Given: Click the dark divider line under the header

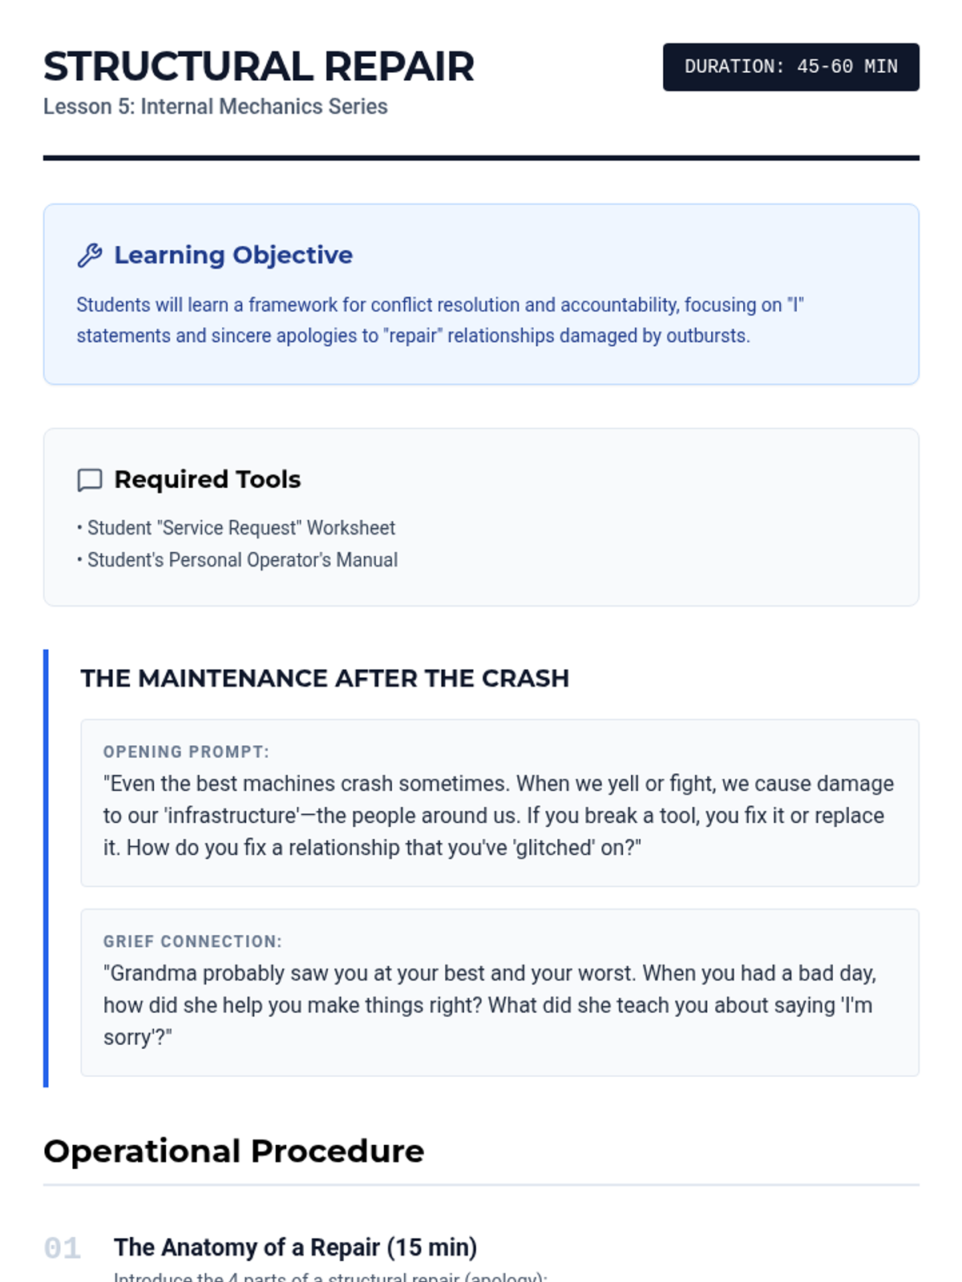Looking at the screenshot, I should pyautogui.click(x=481, y=158).
